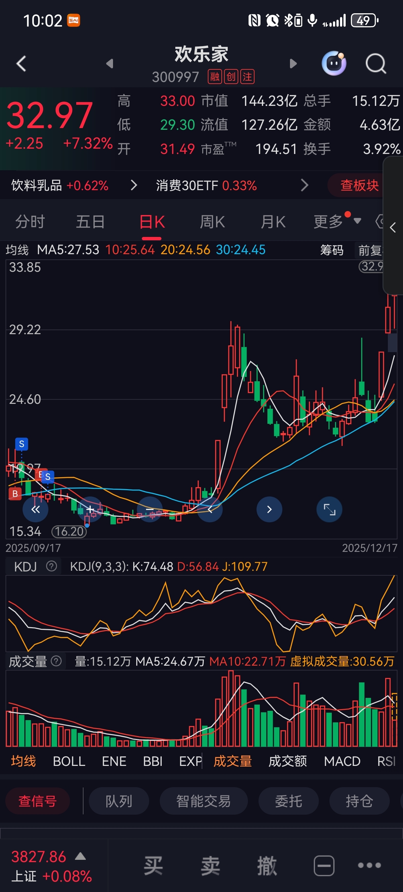
Task: Tap the 创 ChiNext badge
Action: click(231, 77)
